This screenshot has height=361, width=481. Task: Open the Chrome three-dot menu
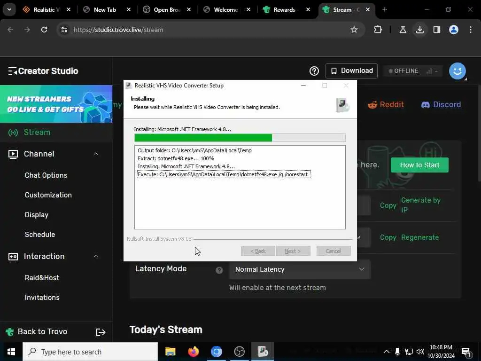click(471, 30)
